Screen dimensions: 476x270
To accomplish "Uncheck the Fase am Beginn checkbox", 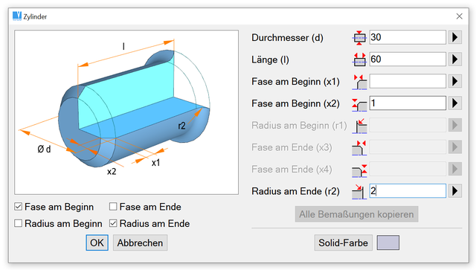I will point(18,207).
